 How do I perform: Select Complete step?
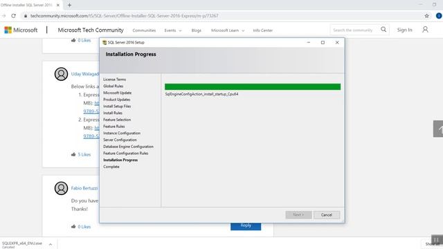tap(111, 167)
